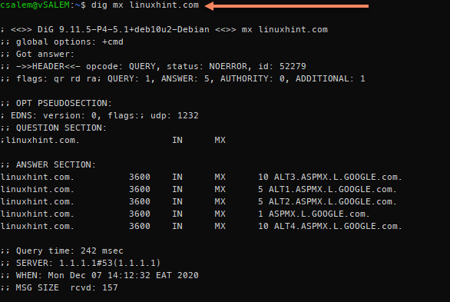Click 'MSG SIZE rcvd: 157'

click(67, 287)
